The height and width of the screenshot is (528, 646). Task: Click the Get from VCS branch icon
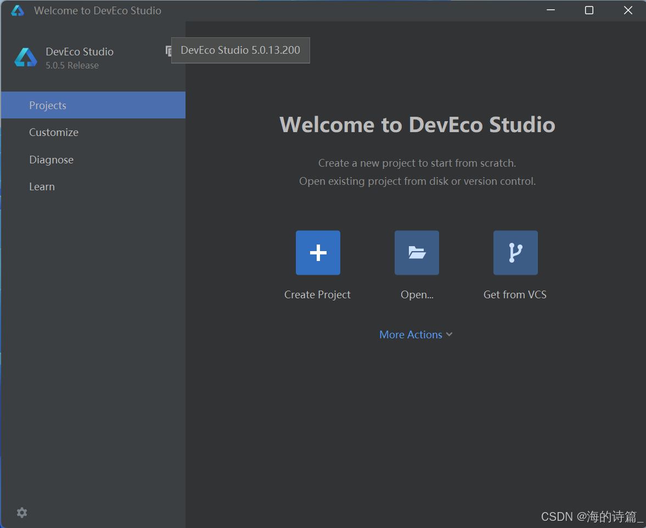pyautogui.click(x=515, y=253)
